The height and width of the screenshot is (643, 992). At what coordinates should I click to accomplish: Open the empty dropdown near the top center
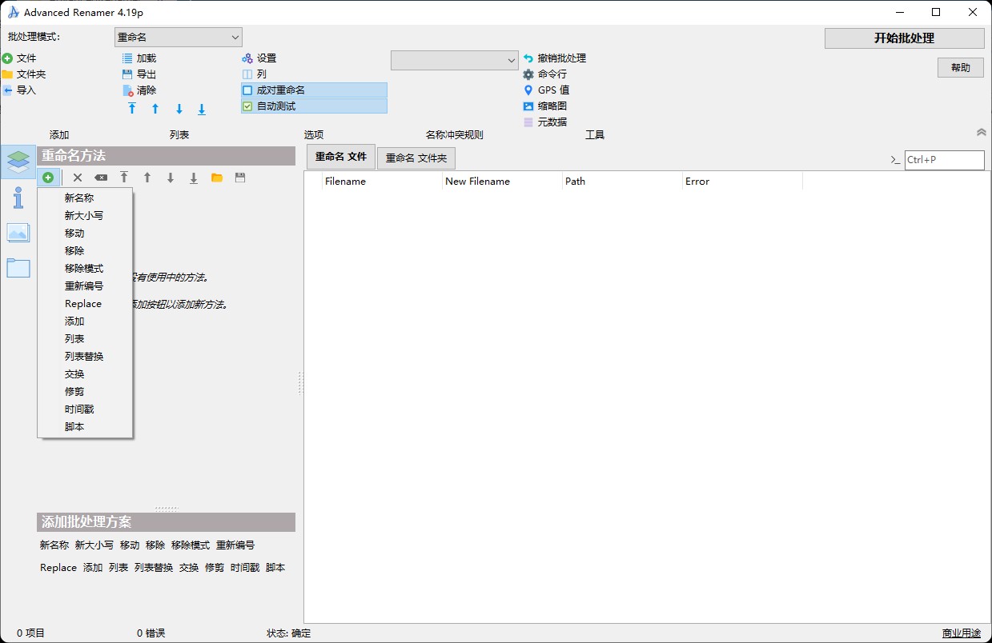click(x=454, y=59)
